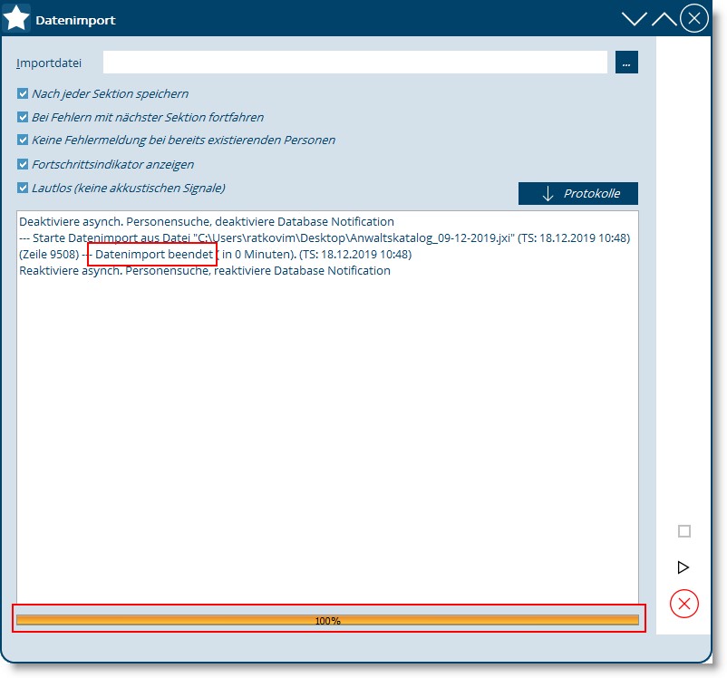Image resolution: width=727 pixels, height=678 pixels.
Task: Disable 'Keine Fehlermeldung bei bereits existierenden Personen'
Action: [x=23, y=140]
